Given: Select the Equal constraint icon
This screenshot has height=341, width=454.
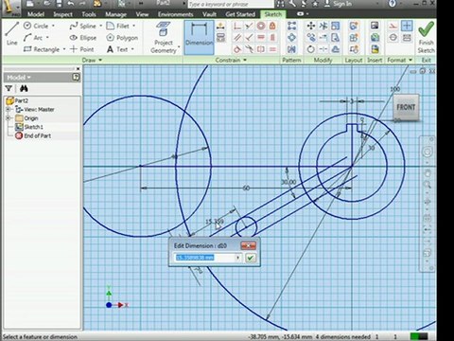Looking at the screenshot, I should [272, 49].
